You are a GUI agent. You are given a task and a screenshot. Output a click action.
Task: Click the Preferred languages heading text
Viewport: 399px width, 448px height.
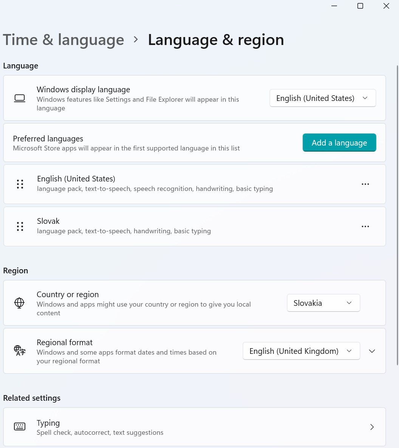click(x=48, y=139)
